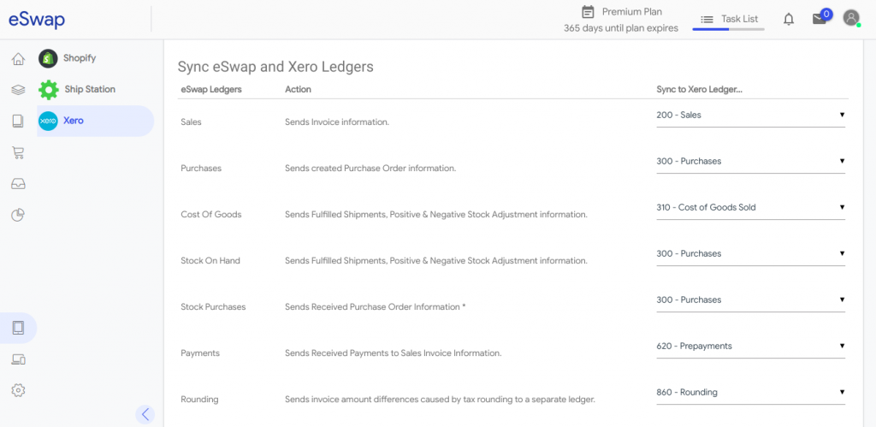876x427 pixels.
Task: Expand the Rounding ledger dropdown
Action: click(x=750, y=392)
